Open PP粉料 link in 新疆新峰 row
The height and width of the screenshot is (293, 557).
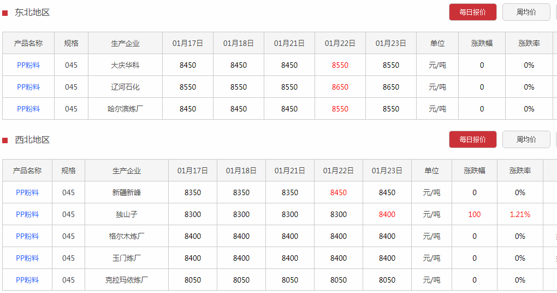[x=27, y=192]
